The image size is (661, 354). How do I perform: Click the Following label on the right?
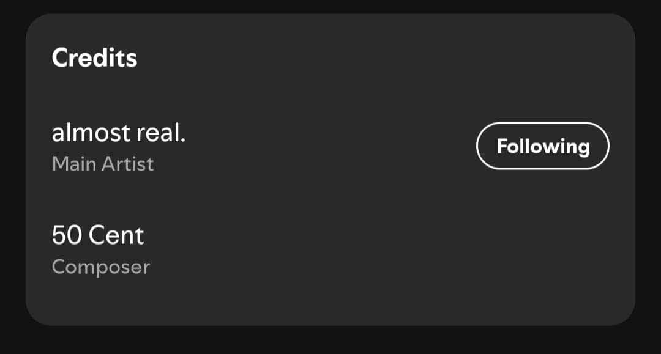coord(542,146)
